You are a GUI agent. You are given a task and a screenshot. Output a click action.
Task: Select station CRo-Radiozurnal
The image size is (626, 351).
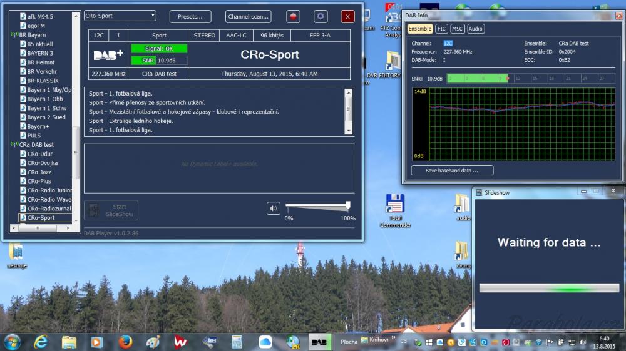[x=49, y=209]
